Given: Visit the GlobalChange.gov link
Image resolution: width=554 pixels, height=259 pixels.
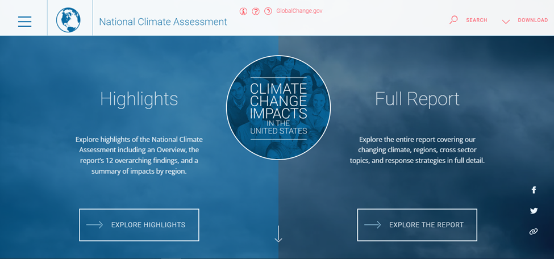Looking at the screenshot, I should pos(299,11).
